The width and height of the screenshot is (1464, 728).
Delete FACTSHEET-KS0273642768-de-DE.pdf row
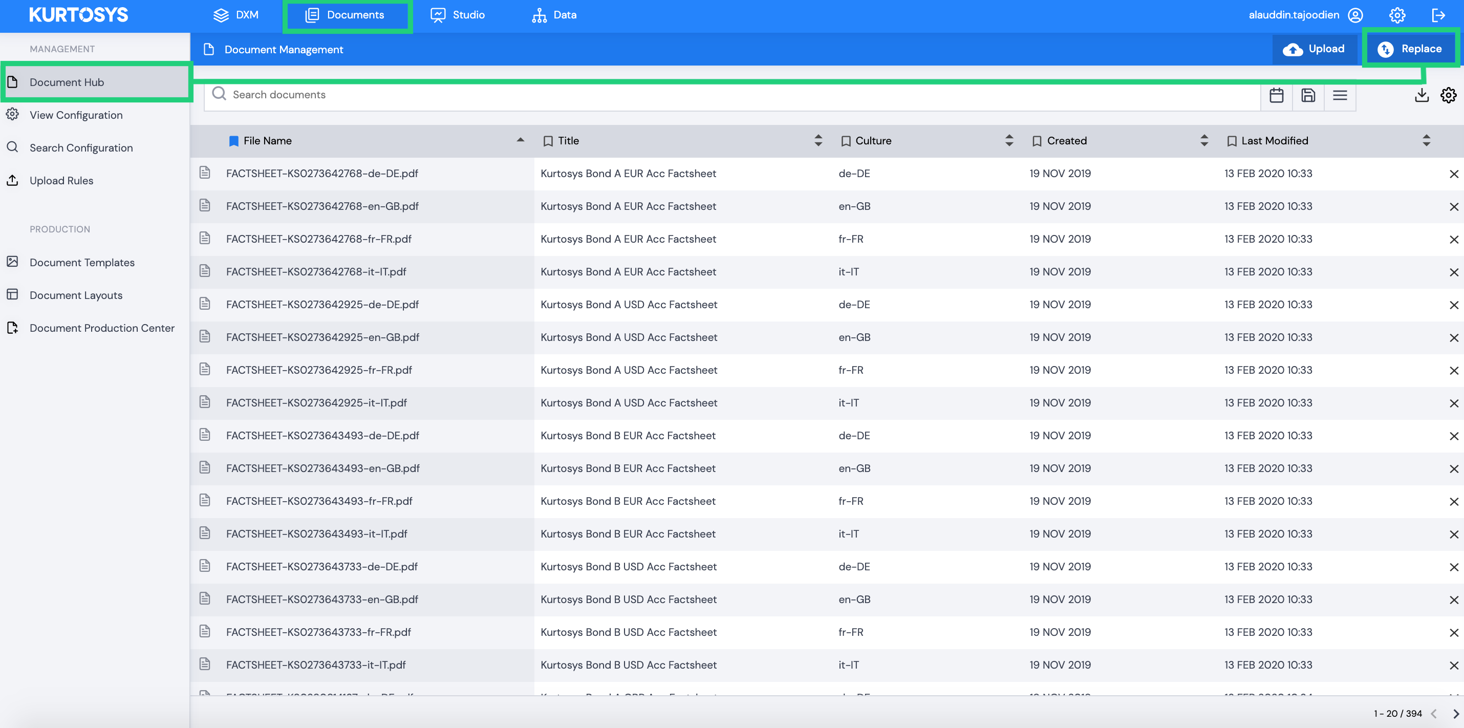pyautogui.click(x=1454, y=174)
